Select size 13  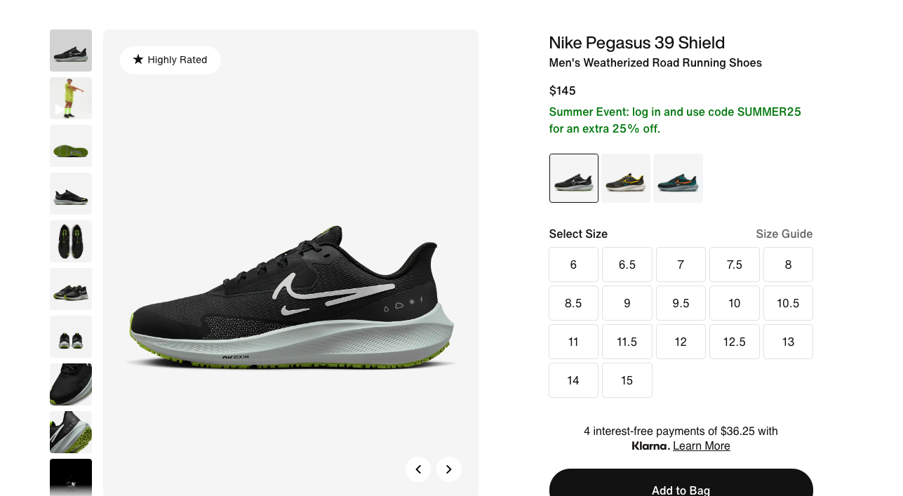tap(788, 342)
